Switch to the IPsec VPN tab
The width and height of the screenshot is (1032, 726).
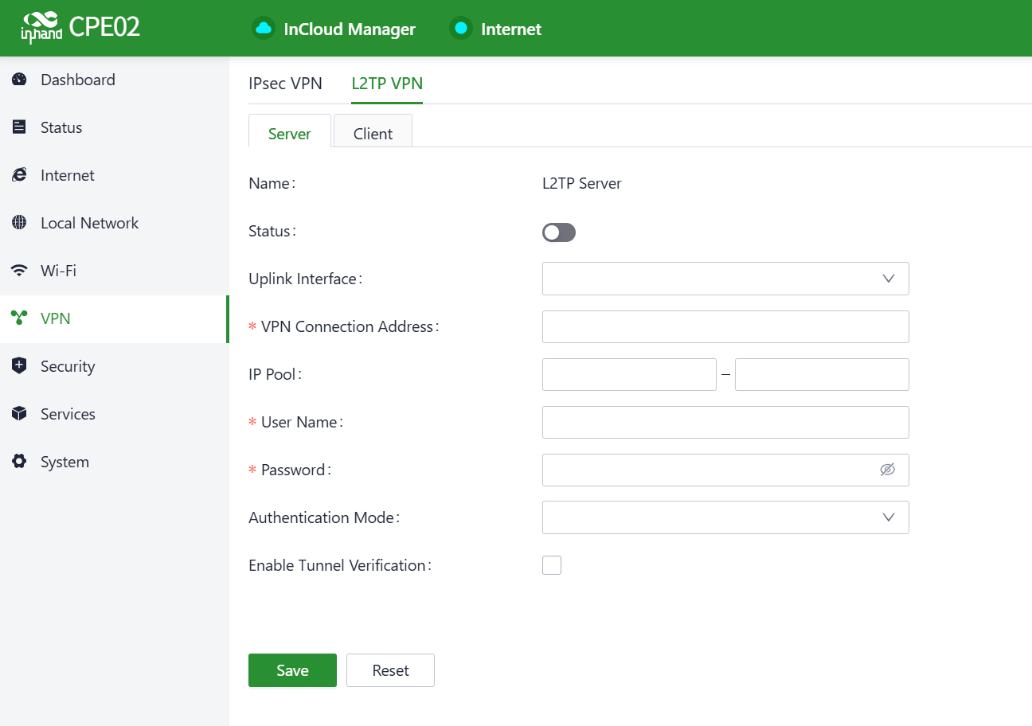pyautogui.click(x=285, y=84)
